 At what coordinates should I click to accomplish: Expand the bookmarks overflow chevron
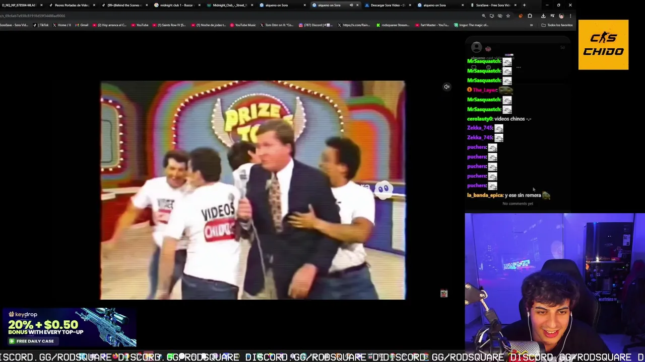[531, 25]
